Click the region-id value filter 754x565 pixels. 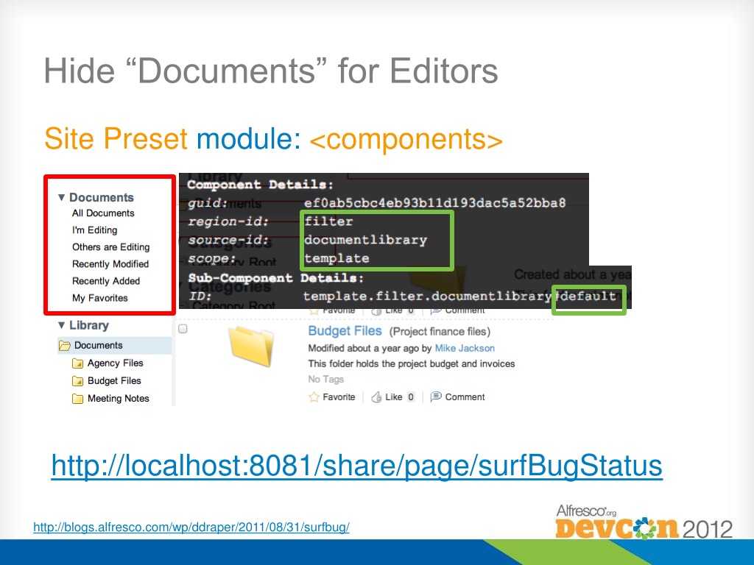[x=328, y=221]
